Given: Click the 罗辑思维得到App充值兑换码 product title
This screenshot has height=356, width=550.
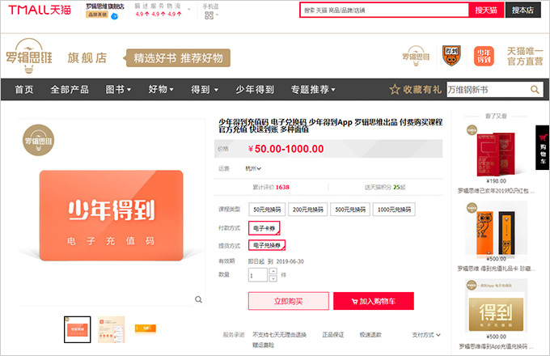Looking at the screenshot, I should [x=496, y=346].
